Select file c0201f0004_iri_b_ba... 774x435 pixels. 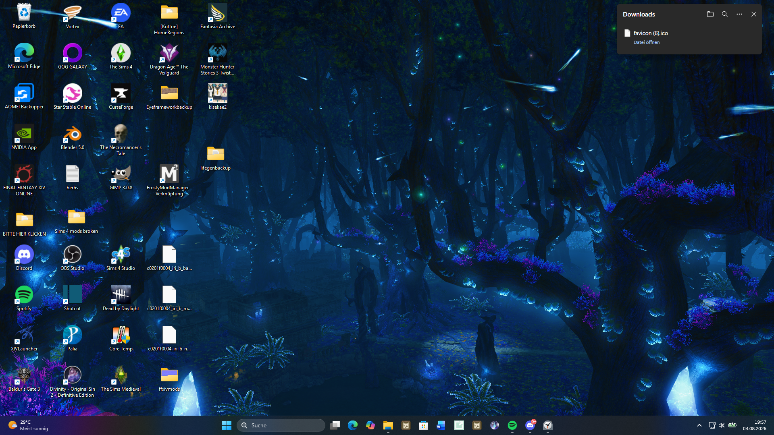click(x=169, y=258)
